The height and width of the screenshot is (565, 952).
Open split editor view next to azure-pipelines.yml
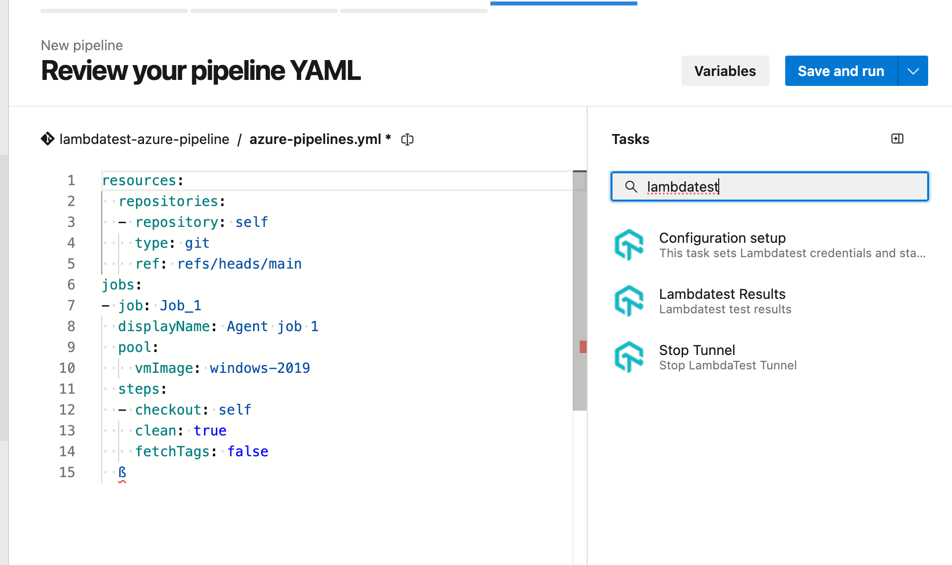coord(407,139)
